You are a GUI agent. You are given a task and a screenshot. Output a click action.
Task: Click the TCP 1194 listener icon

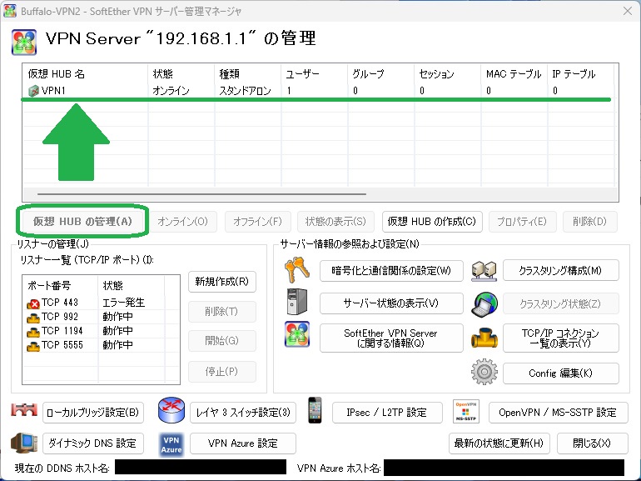(32, 332)
